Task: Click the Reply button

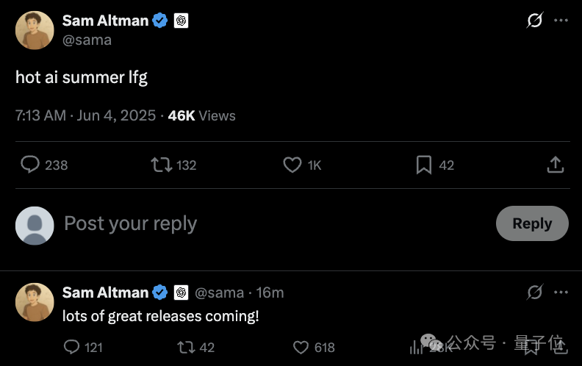Action: (532, 223)
